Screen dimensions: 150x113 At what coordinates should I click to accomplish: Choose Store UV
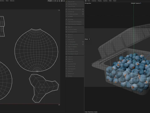75,71
